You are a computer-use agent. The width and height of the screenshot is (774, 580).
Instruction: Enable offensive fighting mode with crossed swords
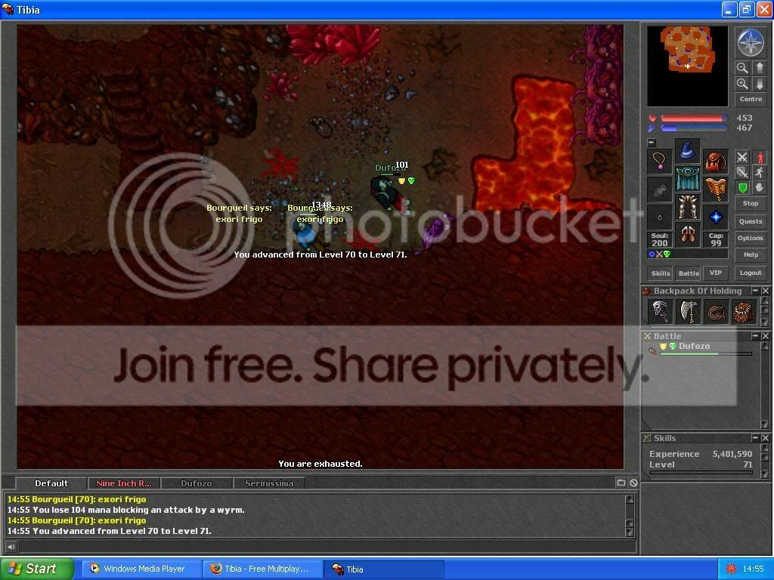point(742,157)
